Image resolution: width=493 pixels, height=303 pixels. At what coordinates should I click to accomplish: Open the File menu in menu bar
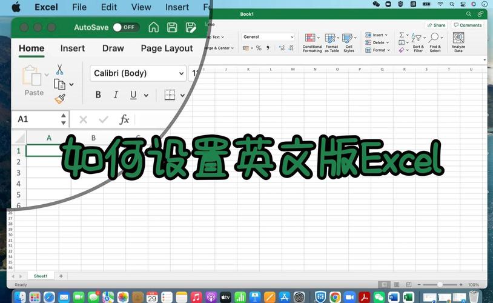tap(79, 7)
